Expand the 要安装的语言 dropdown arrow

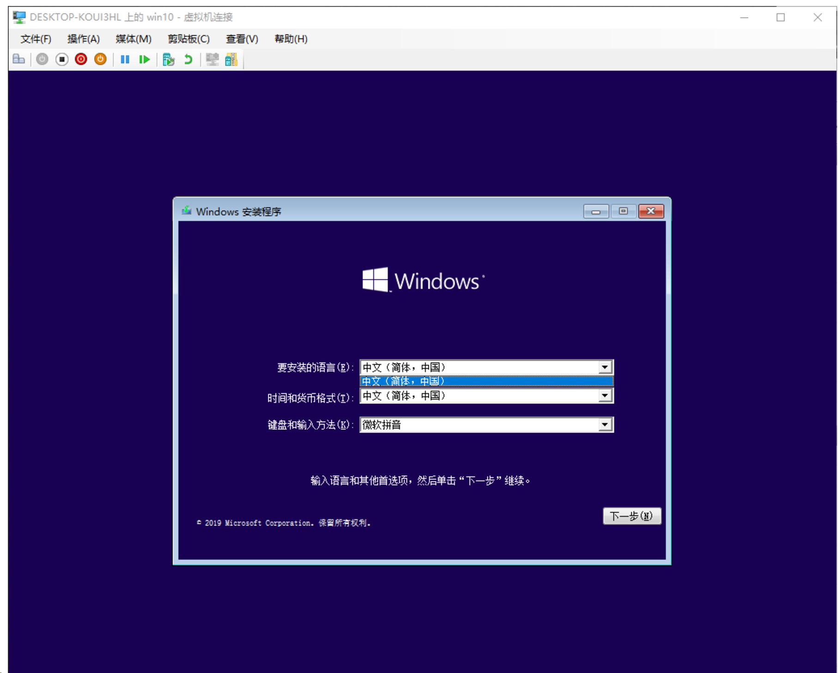point(604,367)
